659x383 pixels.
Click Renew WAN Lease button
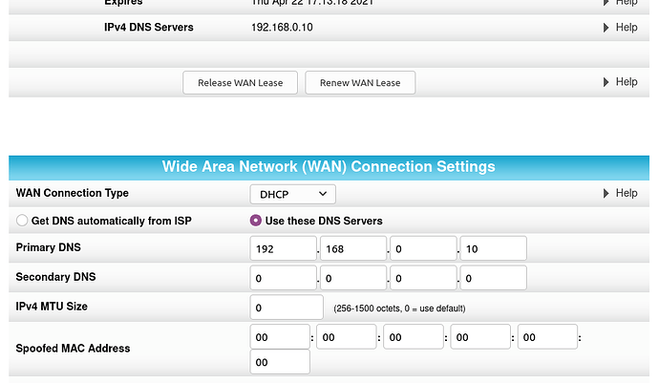[360, 83]
